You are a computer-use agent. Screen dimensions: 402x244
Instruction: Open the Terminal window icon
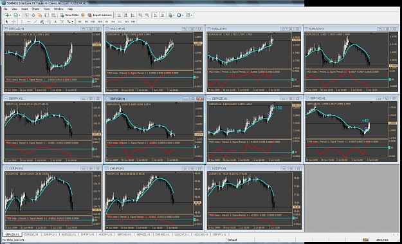click(46, 15)
